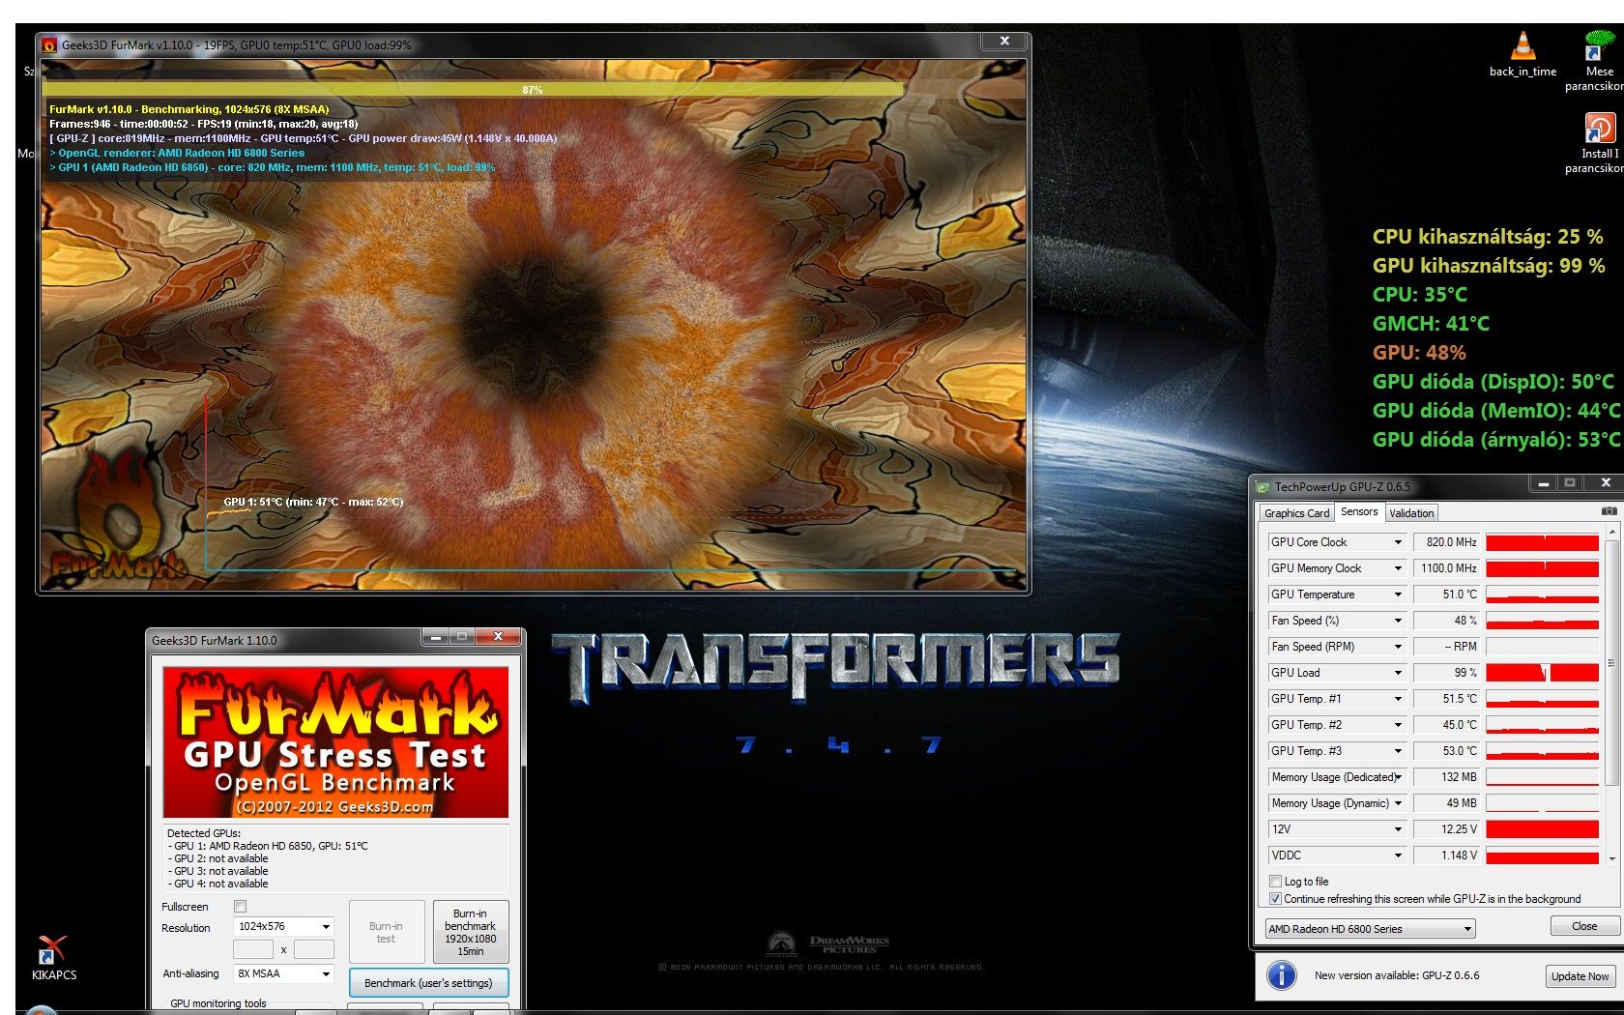Screen dimensions: 1624x1015
Task: Open the AMD Radeon HD 6800 Series selector
Action: point(1371,929)
